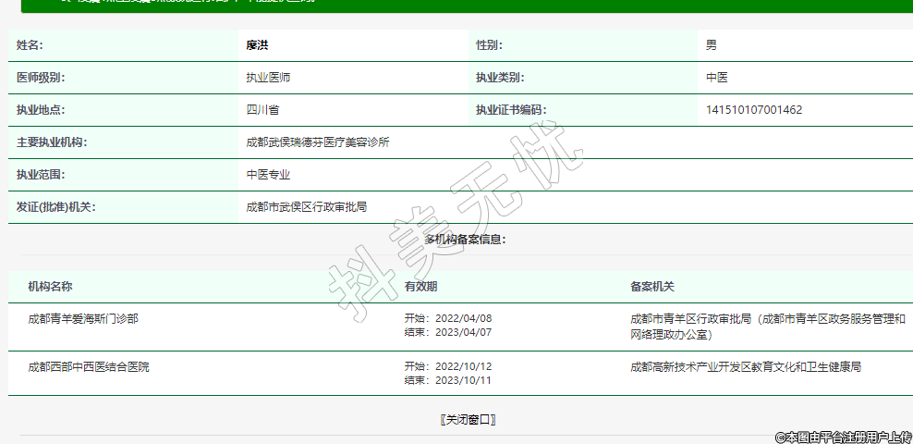Click the 多机构备案信息 section heading

[x=465, y=240]
